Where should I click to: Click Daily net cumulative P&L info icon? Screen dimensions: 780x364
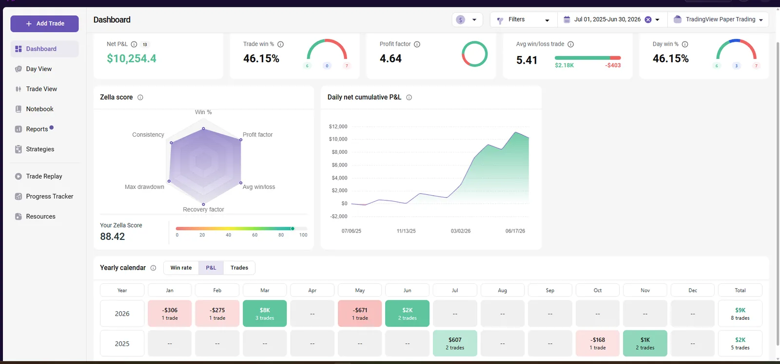tap(409, 97)
